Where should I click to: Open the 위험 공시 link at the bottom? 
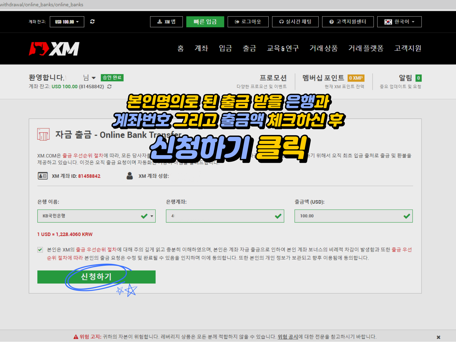coord(287,337)
